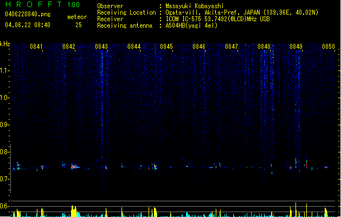Click the 0848 time marker
The image size is (341, 217).
point(264,47)
